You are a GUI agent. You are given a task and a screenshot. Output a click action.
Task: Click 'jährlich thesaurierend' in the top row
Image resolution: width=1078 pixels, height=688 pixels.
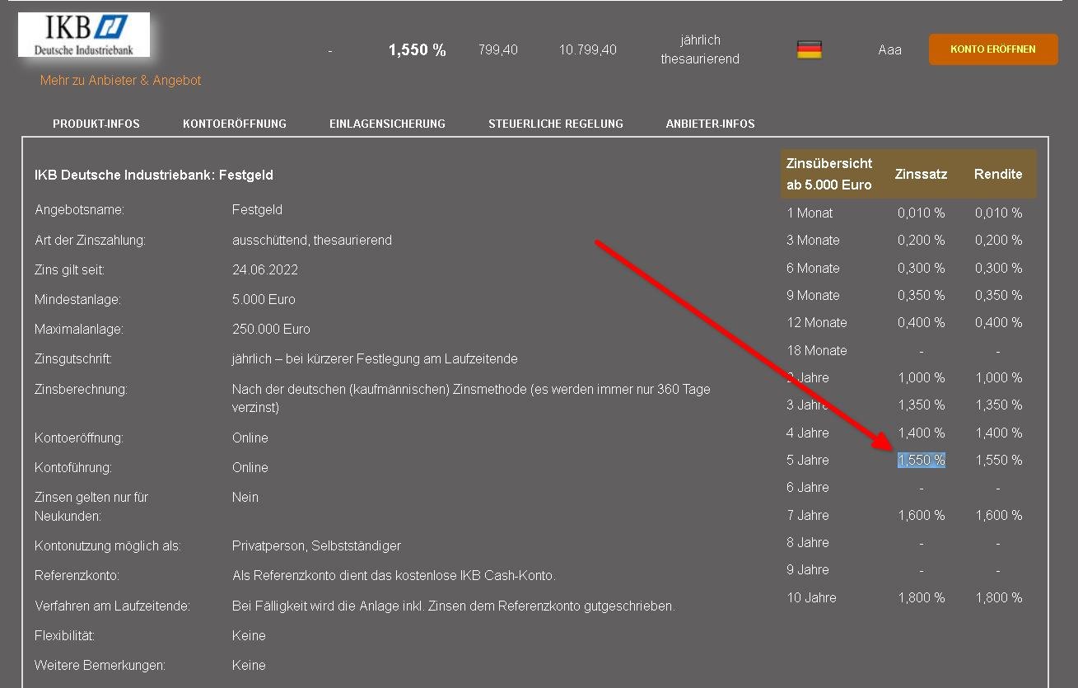[x=700, y=49]
